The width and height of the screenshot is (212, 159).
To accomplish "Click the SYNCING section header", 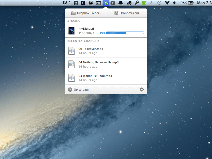I will point(74,21).
